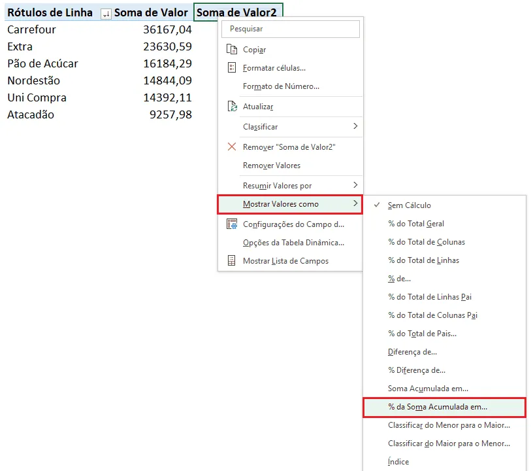The image size is (531, 471).
Task: Click the red X remove icon
Action: pos(232,147)
